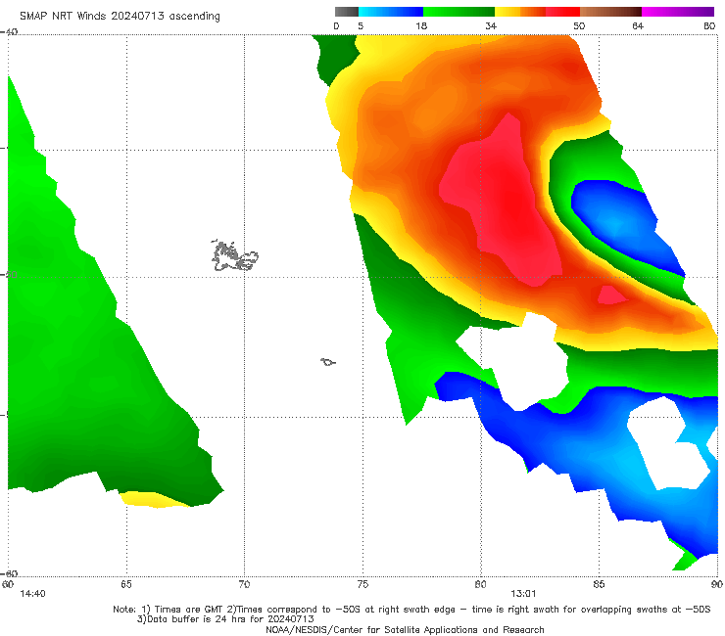Click the latitude label '-40' at top-left
The width and height of the screenshot is (725, 636).
9,32
